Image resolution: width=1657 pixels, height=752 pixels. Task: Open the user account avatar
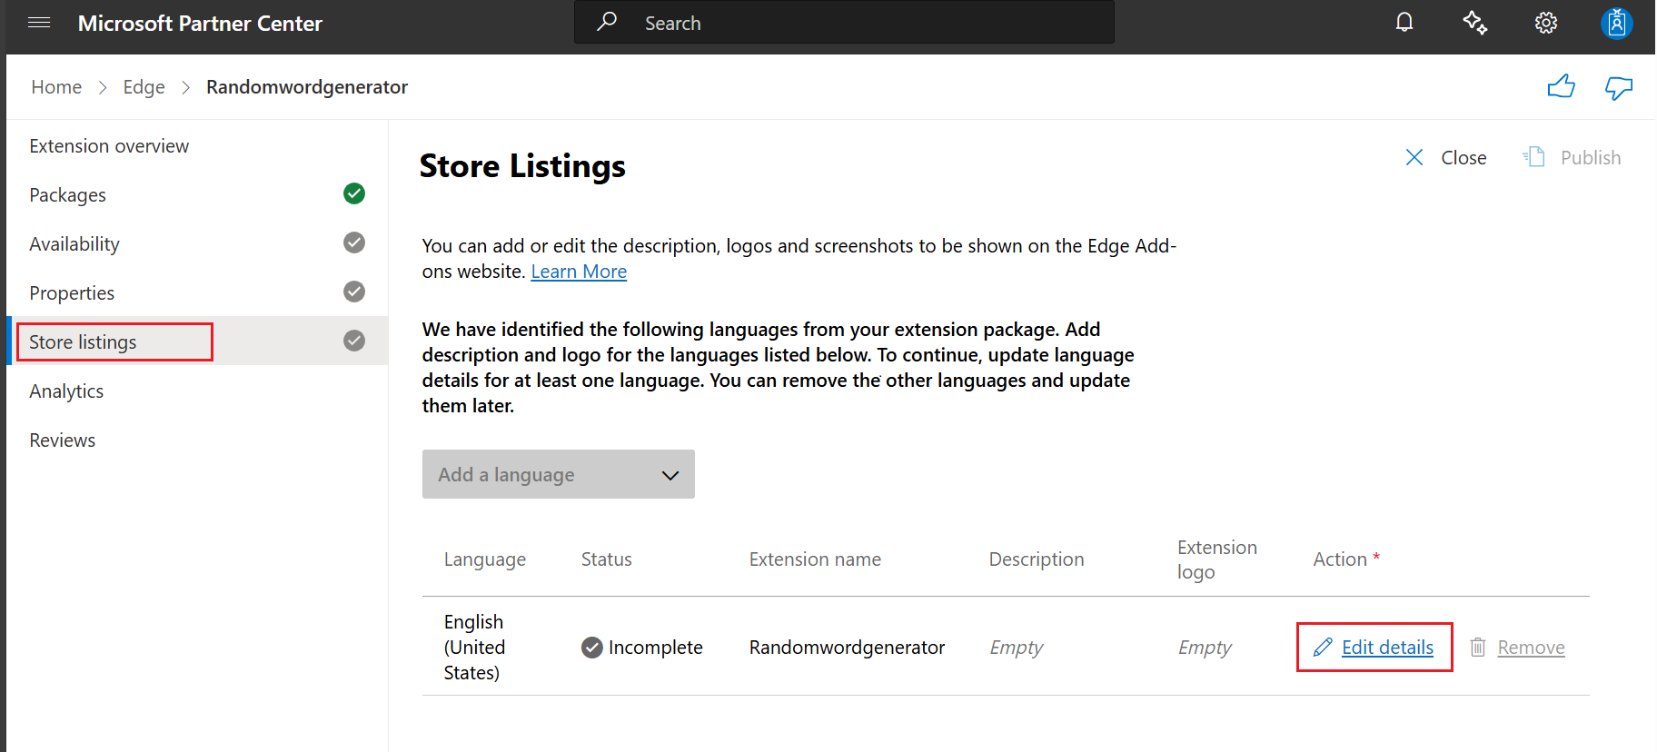[x=1616, y=23]
